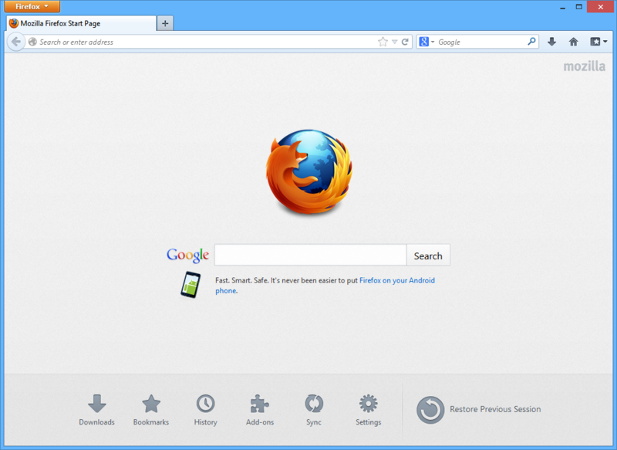This screenshot has height=450, width=617.
Task: Click the back navigation arrow
Action: [15, 42]
